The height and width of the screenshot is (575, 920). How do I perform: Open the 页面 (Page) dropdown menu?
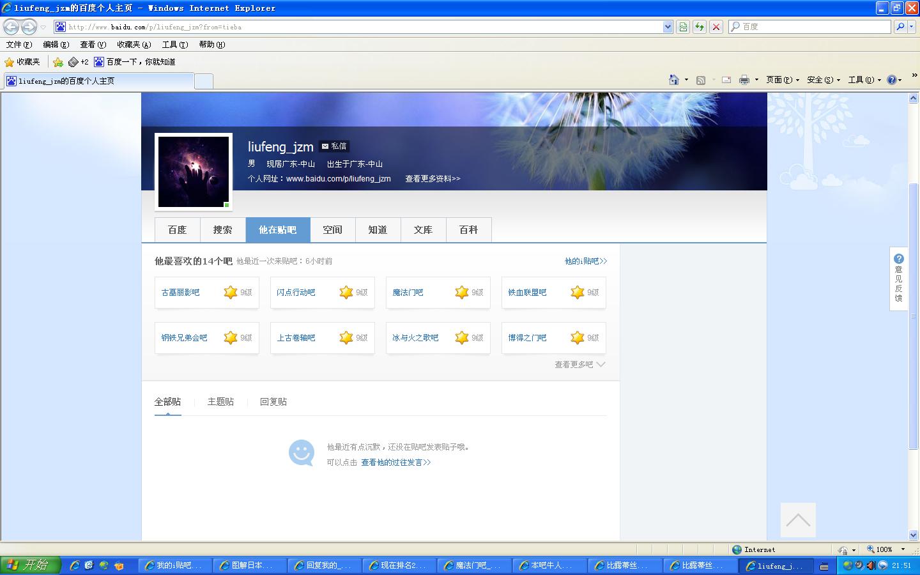point(783,80)
